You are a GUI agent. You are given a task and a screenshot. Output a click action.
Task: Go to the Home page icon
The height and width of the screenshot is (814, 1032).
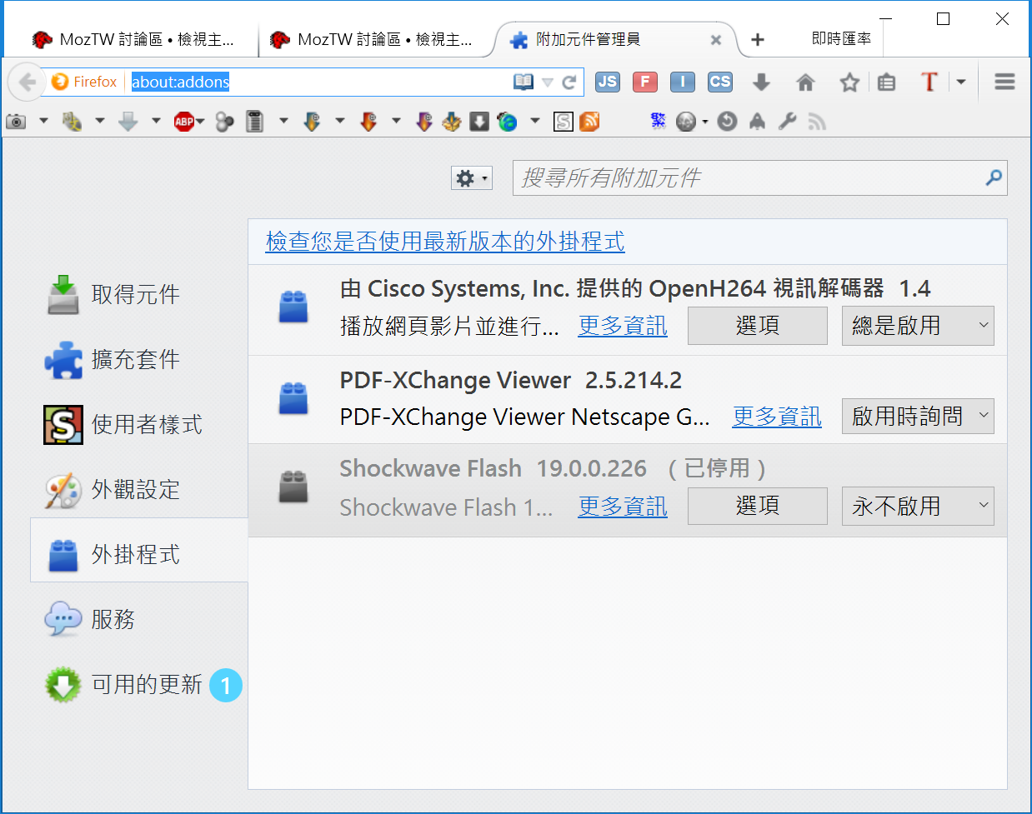pos(805,82)
